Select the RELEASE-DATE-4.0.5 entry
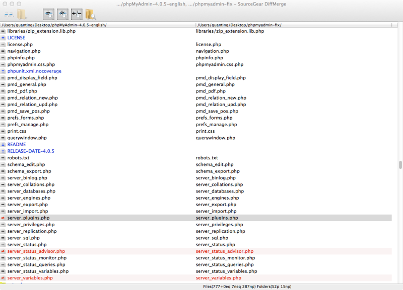This screenshot has height=290, width=403. 31,151
